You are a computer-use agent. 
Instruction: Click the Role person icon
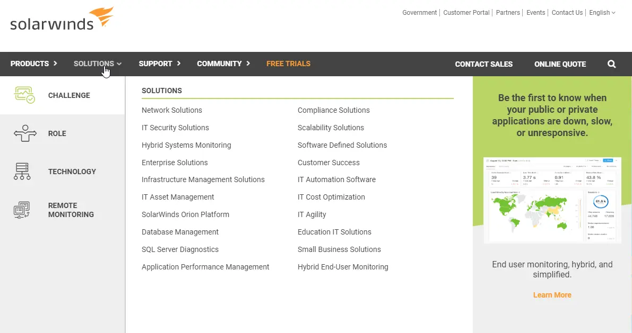pos(25,133)
